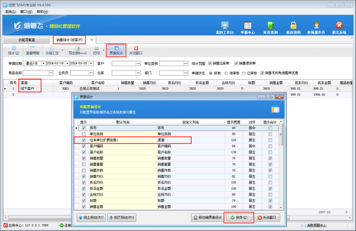Open the 单据中心 icon

pyautogui.click(x=247, y=27)
